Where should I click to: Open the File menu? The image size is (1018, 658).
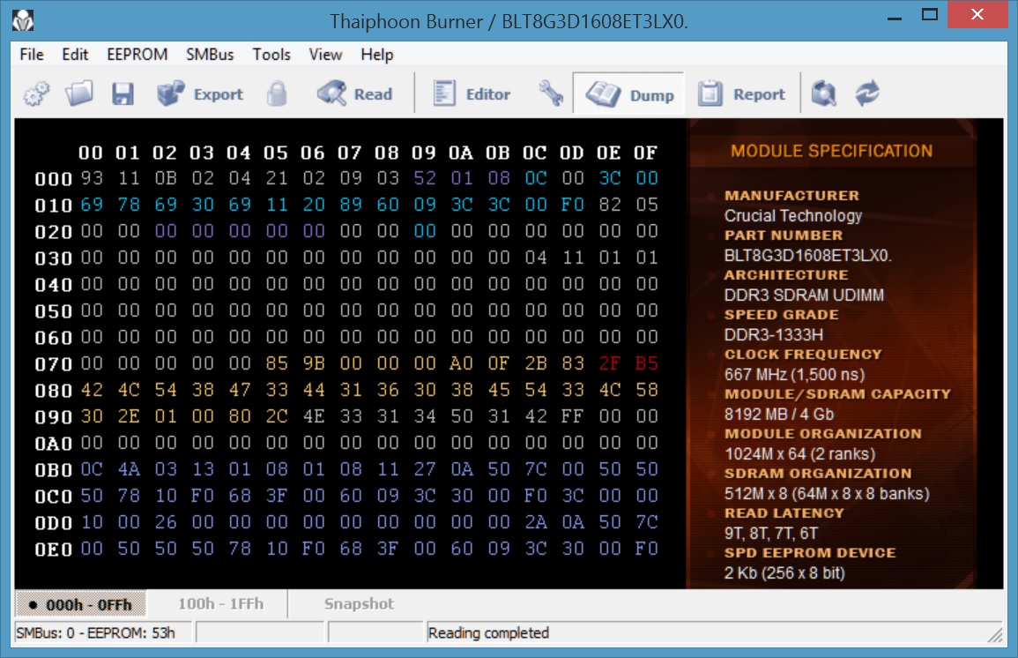point(32,55)
